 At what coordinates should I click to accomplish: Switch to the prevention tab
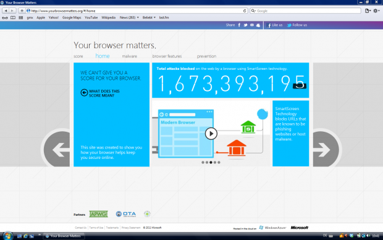(206, 56)
